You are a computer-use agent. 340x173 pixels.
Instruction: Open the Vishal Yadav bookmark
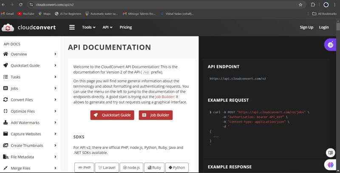[177, 14]
